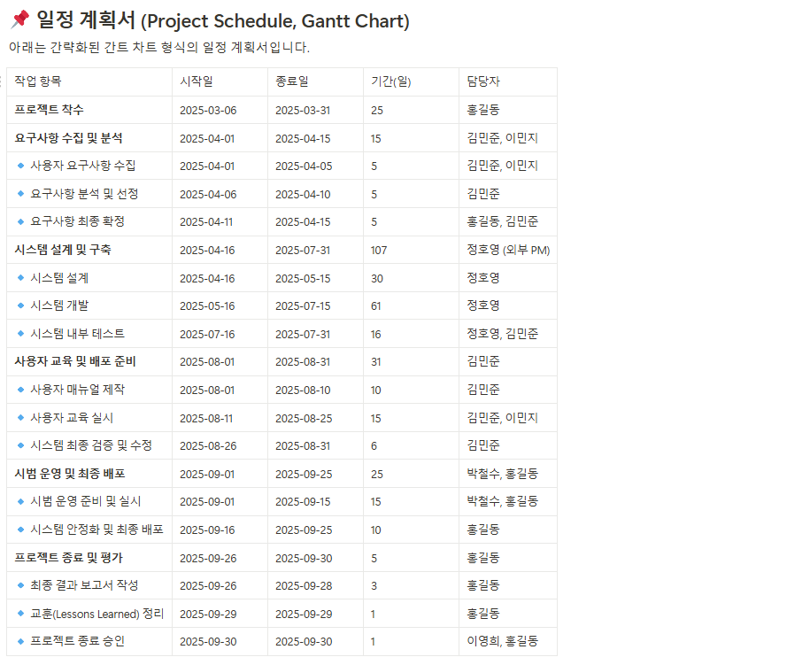The height and width of the screenshot is (665, 810).
Task: Click the duration value '61'
Action: click(x=375, y=305)
